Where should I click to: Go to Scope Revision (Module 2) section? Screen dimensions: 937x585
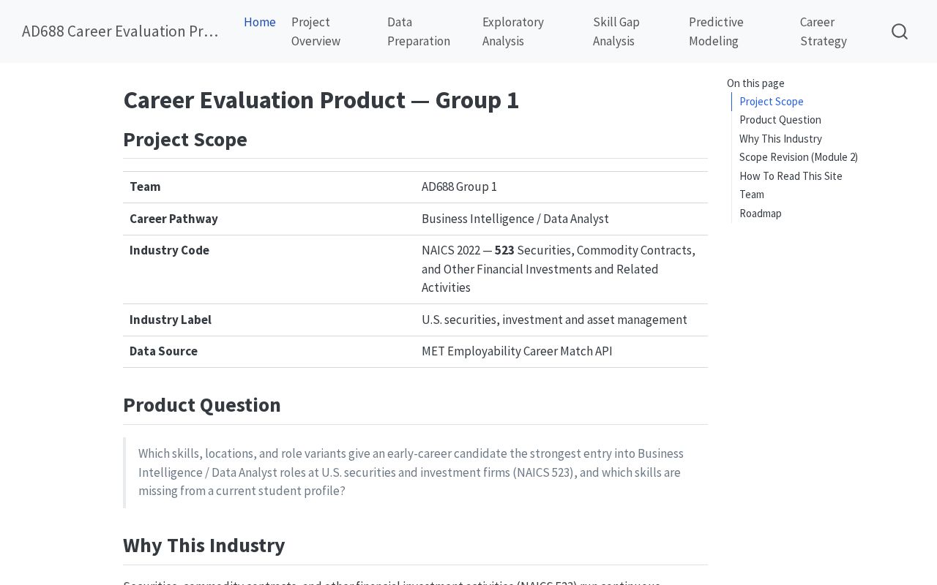[x=799, y=157]
